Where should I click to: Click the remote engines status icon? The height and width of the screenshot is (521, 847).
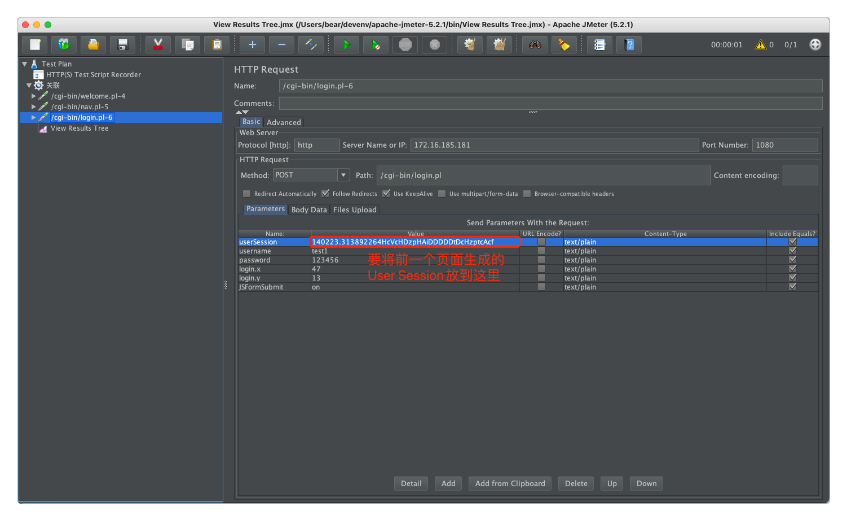pyautogui.click(x=815, y=44)
